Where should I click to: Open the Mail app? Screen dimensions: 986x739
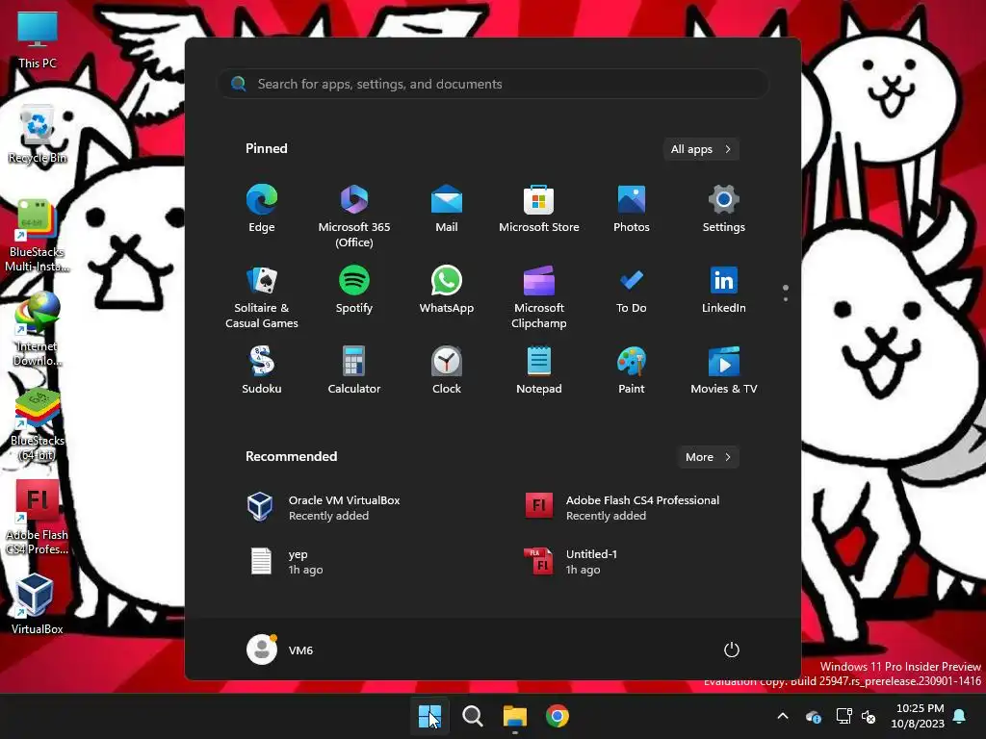[447, 209]
